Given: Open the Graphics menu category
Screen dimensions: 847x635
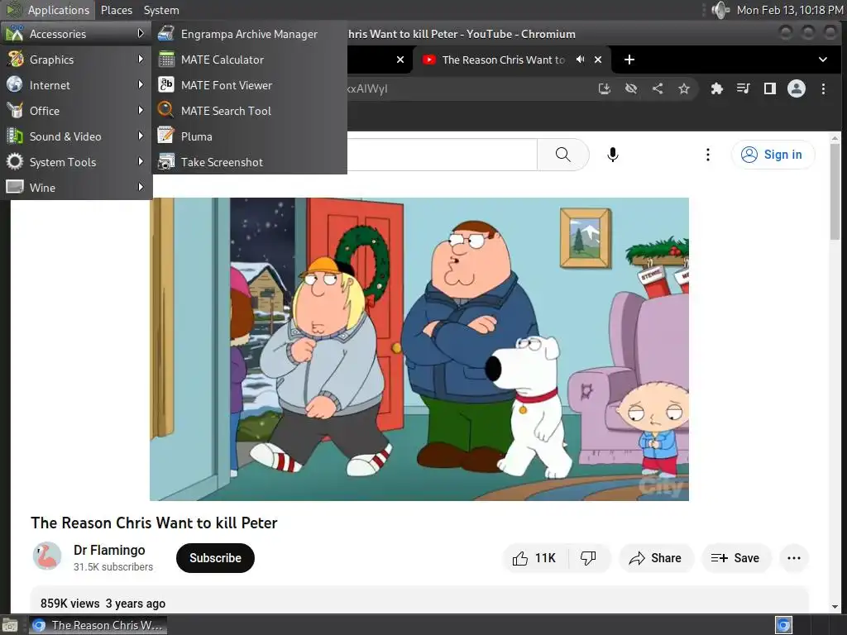Looking at the screenshot, I should tap(75, 60).
